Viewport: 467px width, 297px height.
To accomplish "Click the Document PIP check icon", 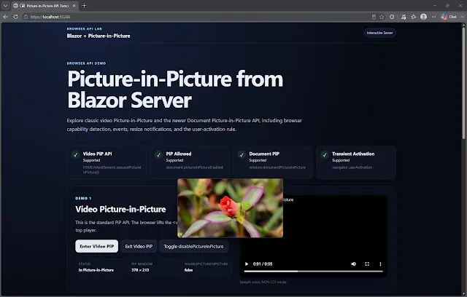I will tap(242, 155).
